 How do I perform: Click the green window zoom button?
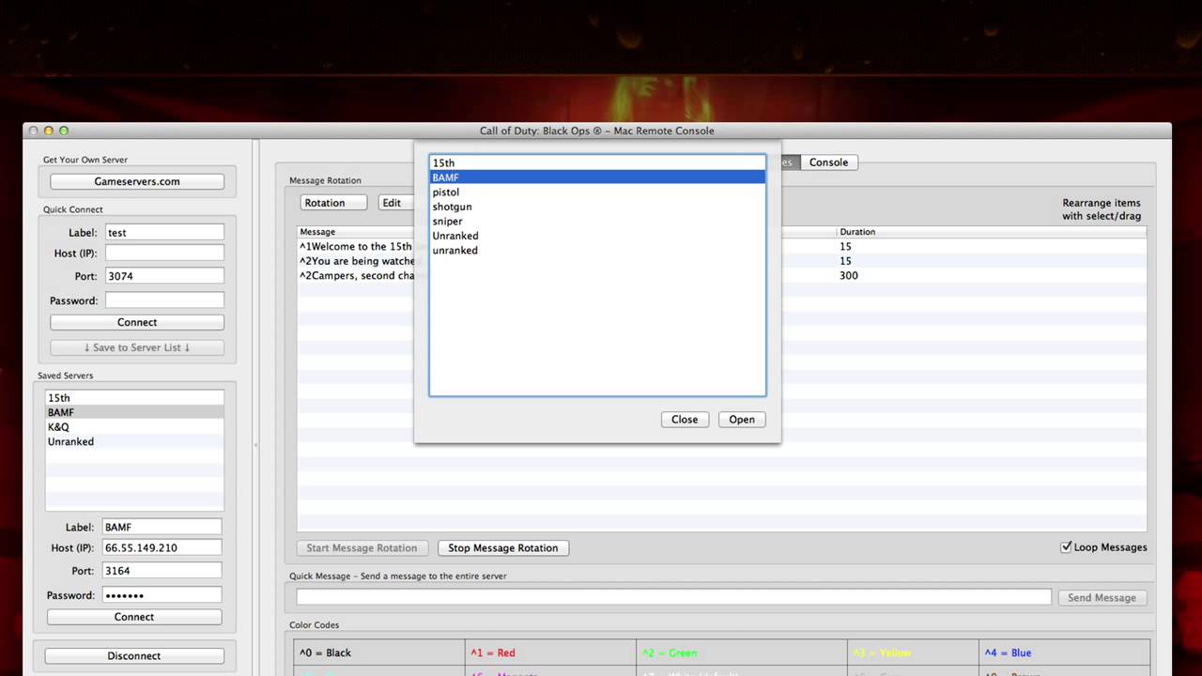tap(64, 131)
